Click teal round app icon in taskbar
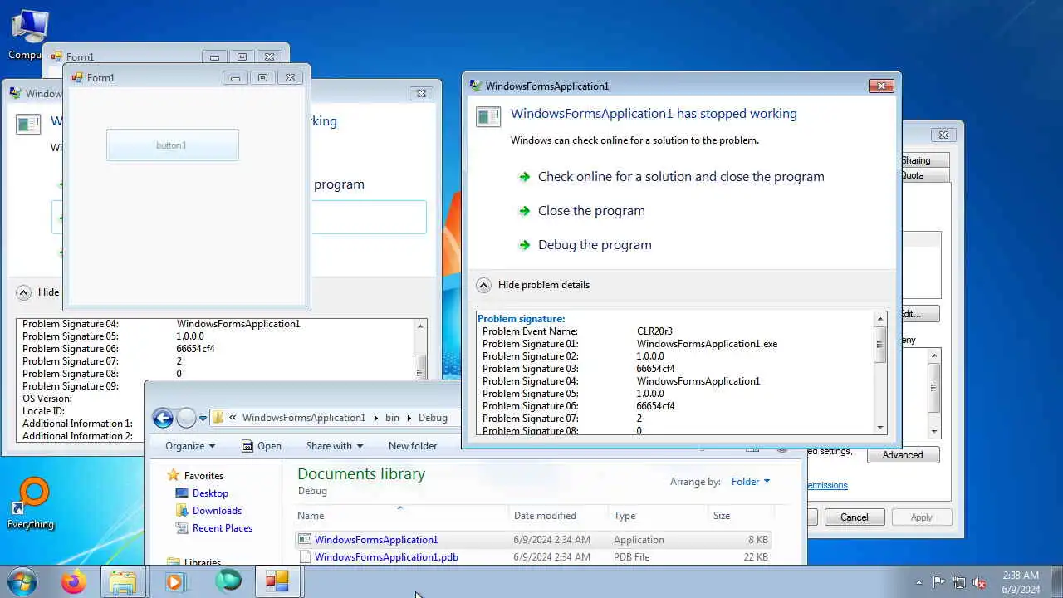This screenshot has width=1063, height=598. point(228,582)
